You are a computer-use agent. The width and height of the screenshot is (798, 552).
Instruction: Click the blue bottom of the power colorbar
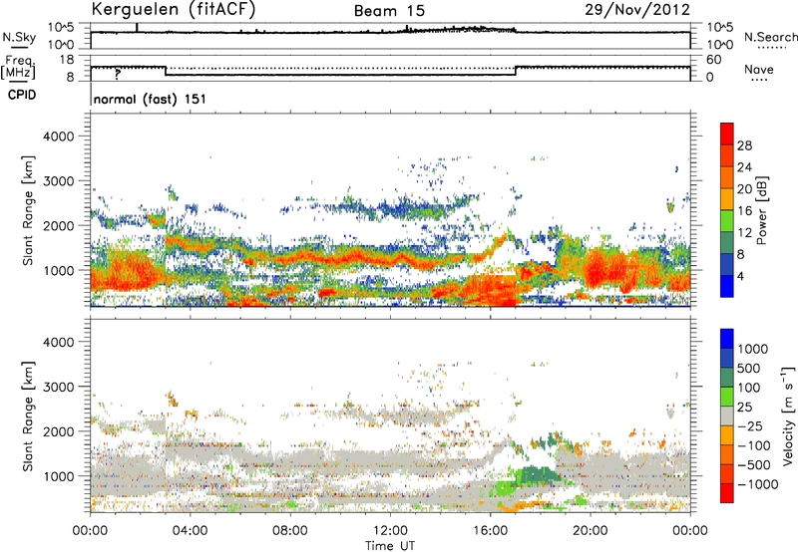[x=727, y=286]
